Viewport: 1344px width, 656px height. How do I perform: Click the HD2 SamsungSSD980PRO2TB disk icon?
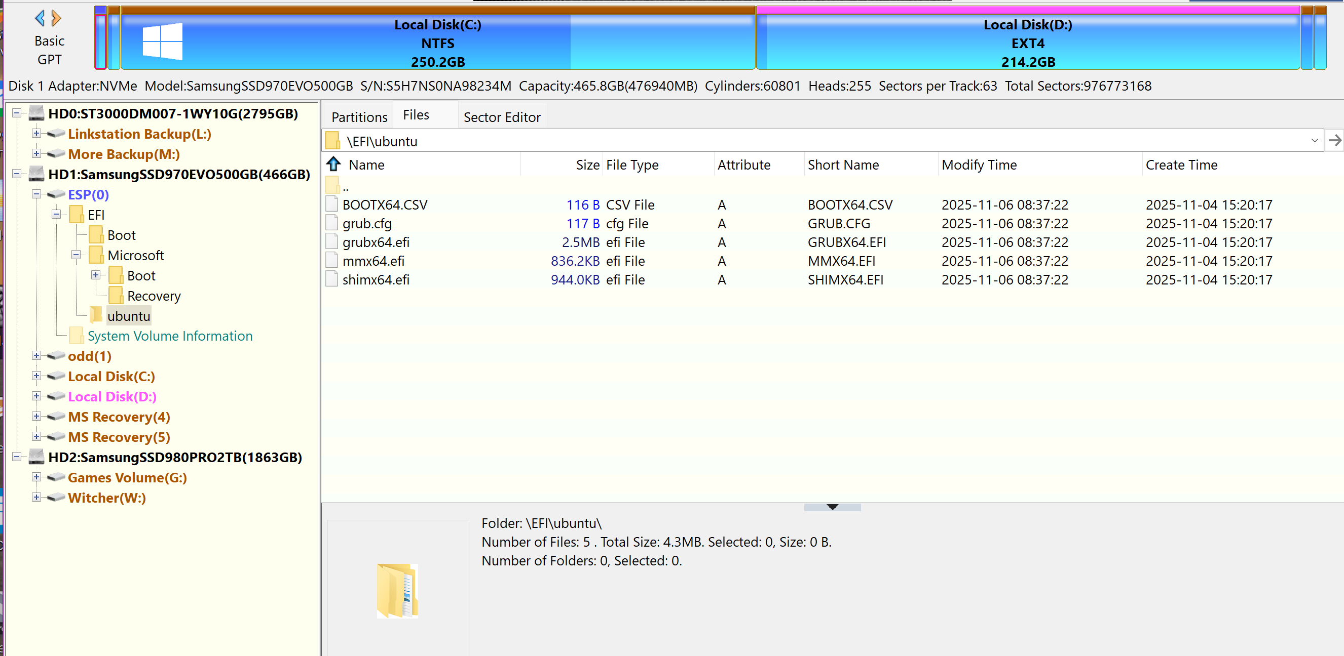tap(35, 457)
